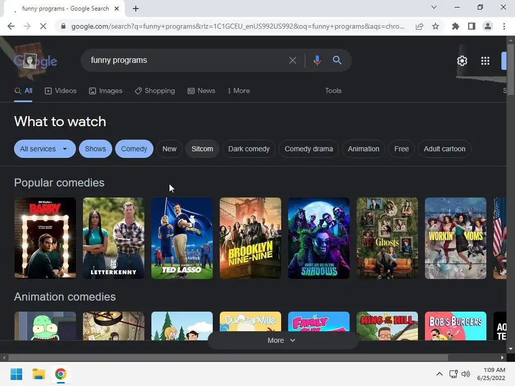
Task: Switch to the News tab
Action: (201, 91)
